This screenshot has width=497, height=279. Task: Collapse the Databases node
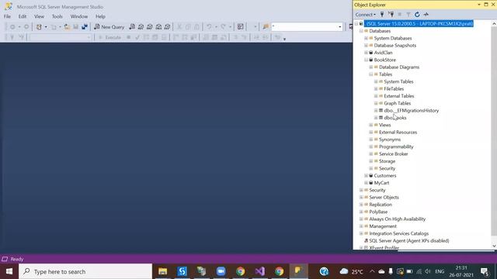(x=361, y=31)
